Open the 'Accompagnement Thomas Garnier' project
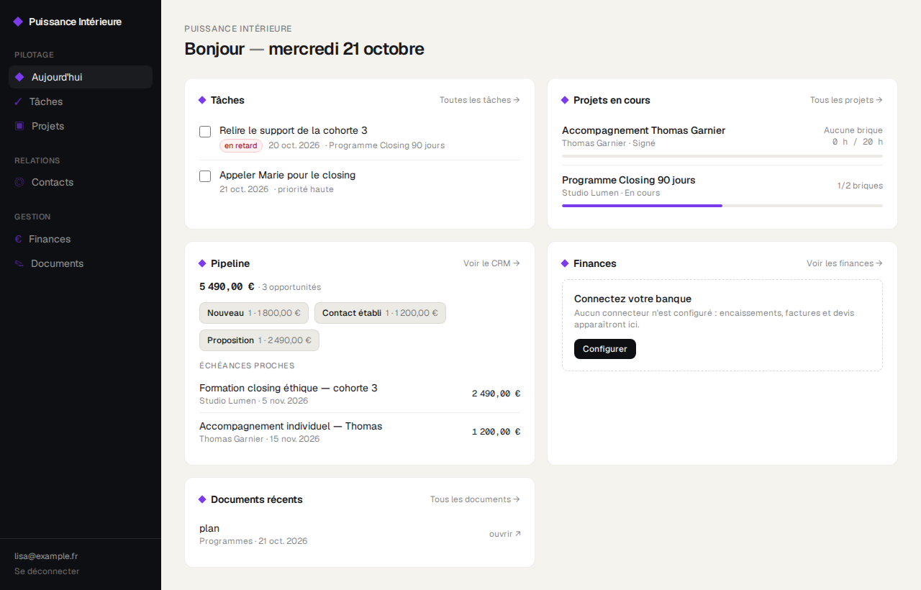Image resolution: width=921 pixels, height=590 pixels. tap(643, 130)
